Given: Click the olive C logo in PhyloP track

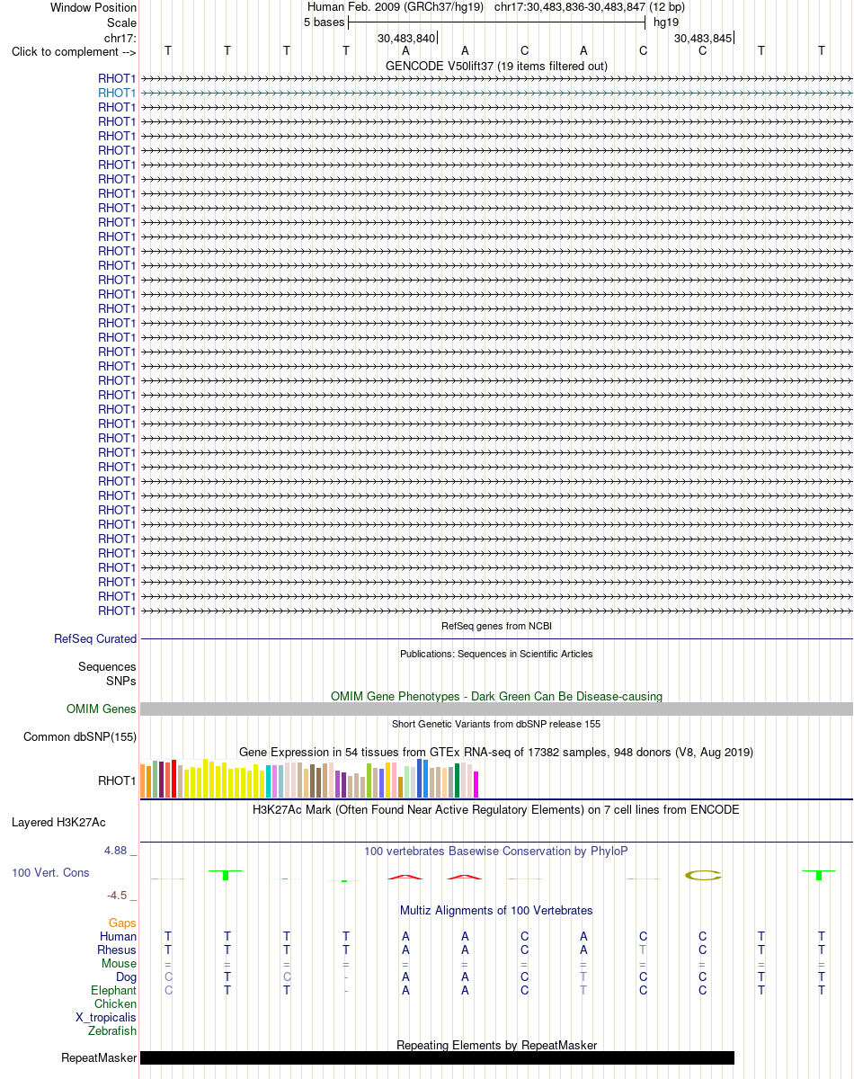Looking at the screenshot, I should coord(703,875).
